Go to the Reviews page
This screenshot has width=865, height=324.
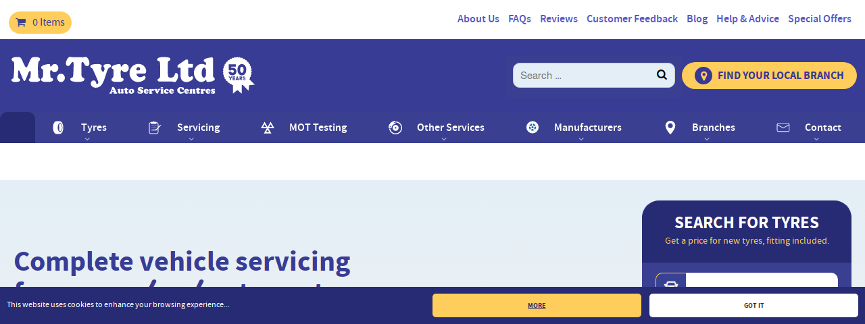pos(559,19)
